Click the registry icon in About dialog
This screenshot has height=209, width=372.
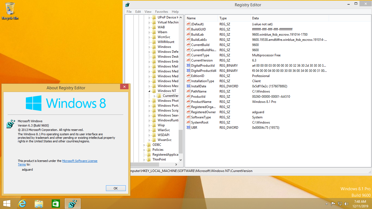[11, 124]
